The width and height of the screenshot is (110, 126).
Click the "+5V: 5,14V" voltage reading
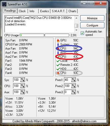[47, 107]
